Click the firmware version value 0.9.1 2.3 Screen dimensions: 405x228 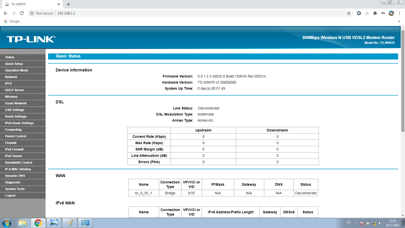coord(232,76)
